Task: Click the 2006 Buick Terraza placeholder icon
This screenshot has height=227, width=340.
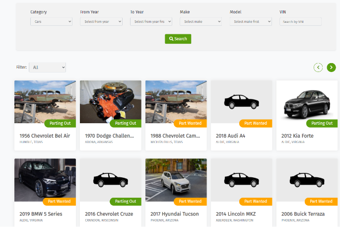Action: [307, 179]
